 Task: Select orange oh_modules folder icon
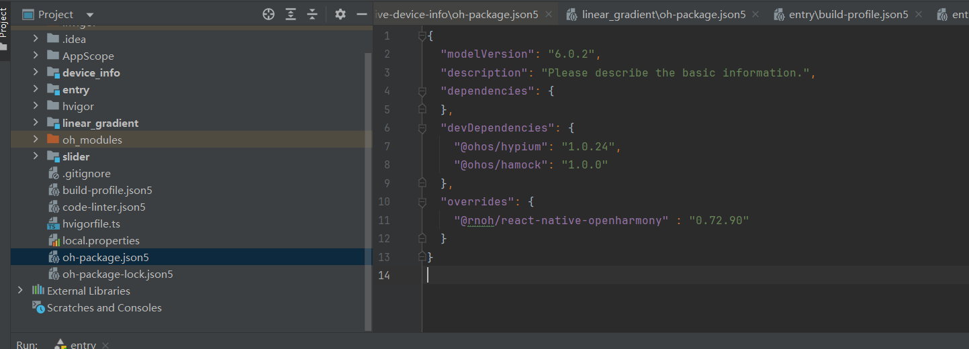[x=53, y=140]
